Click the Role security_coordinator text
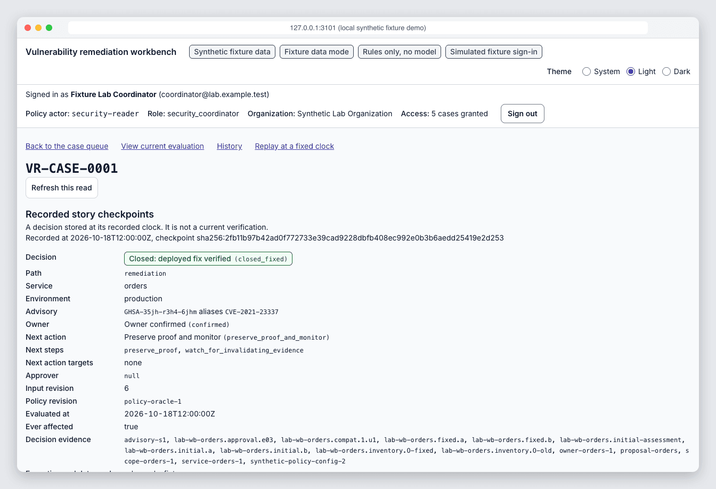Viewport: 716px width, 489px height. point(193,114)
